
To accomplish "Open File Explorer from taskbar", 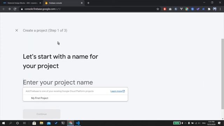I will pos(41,123).
